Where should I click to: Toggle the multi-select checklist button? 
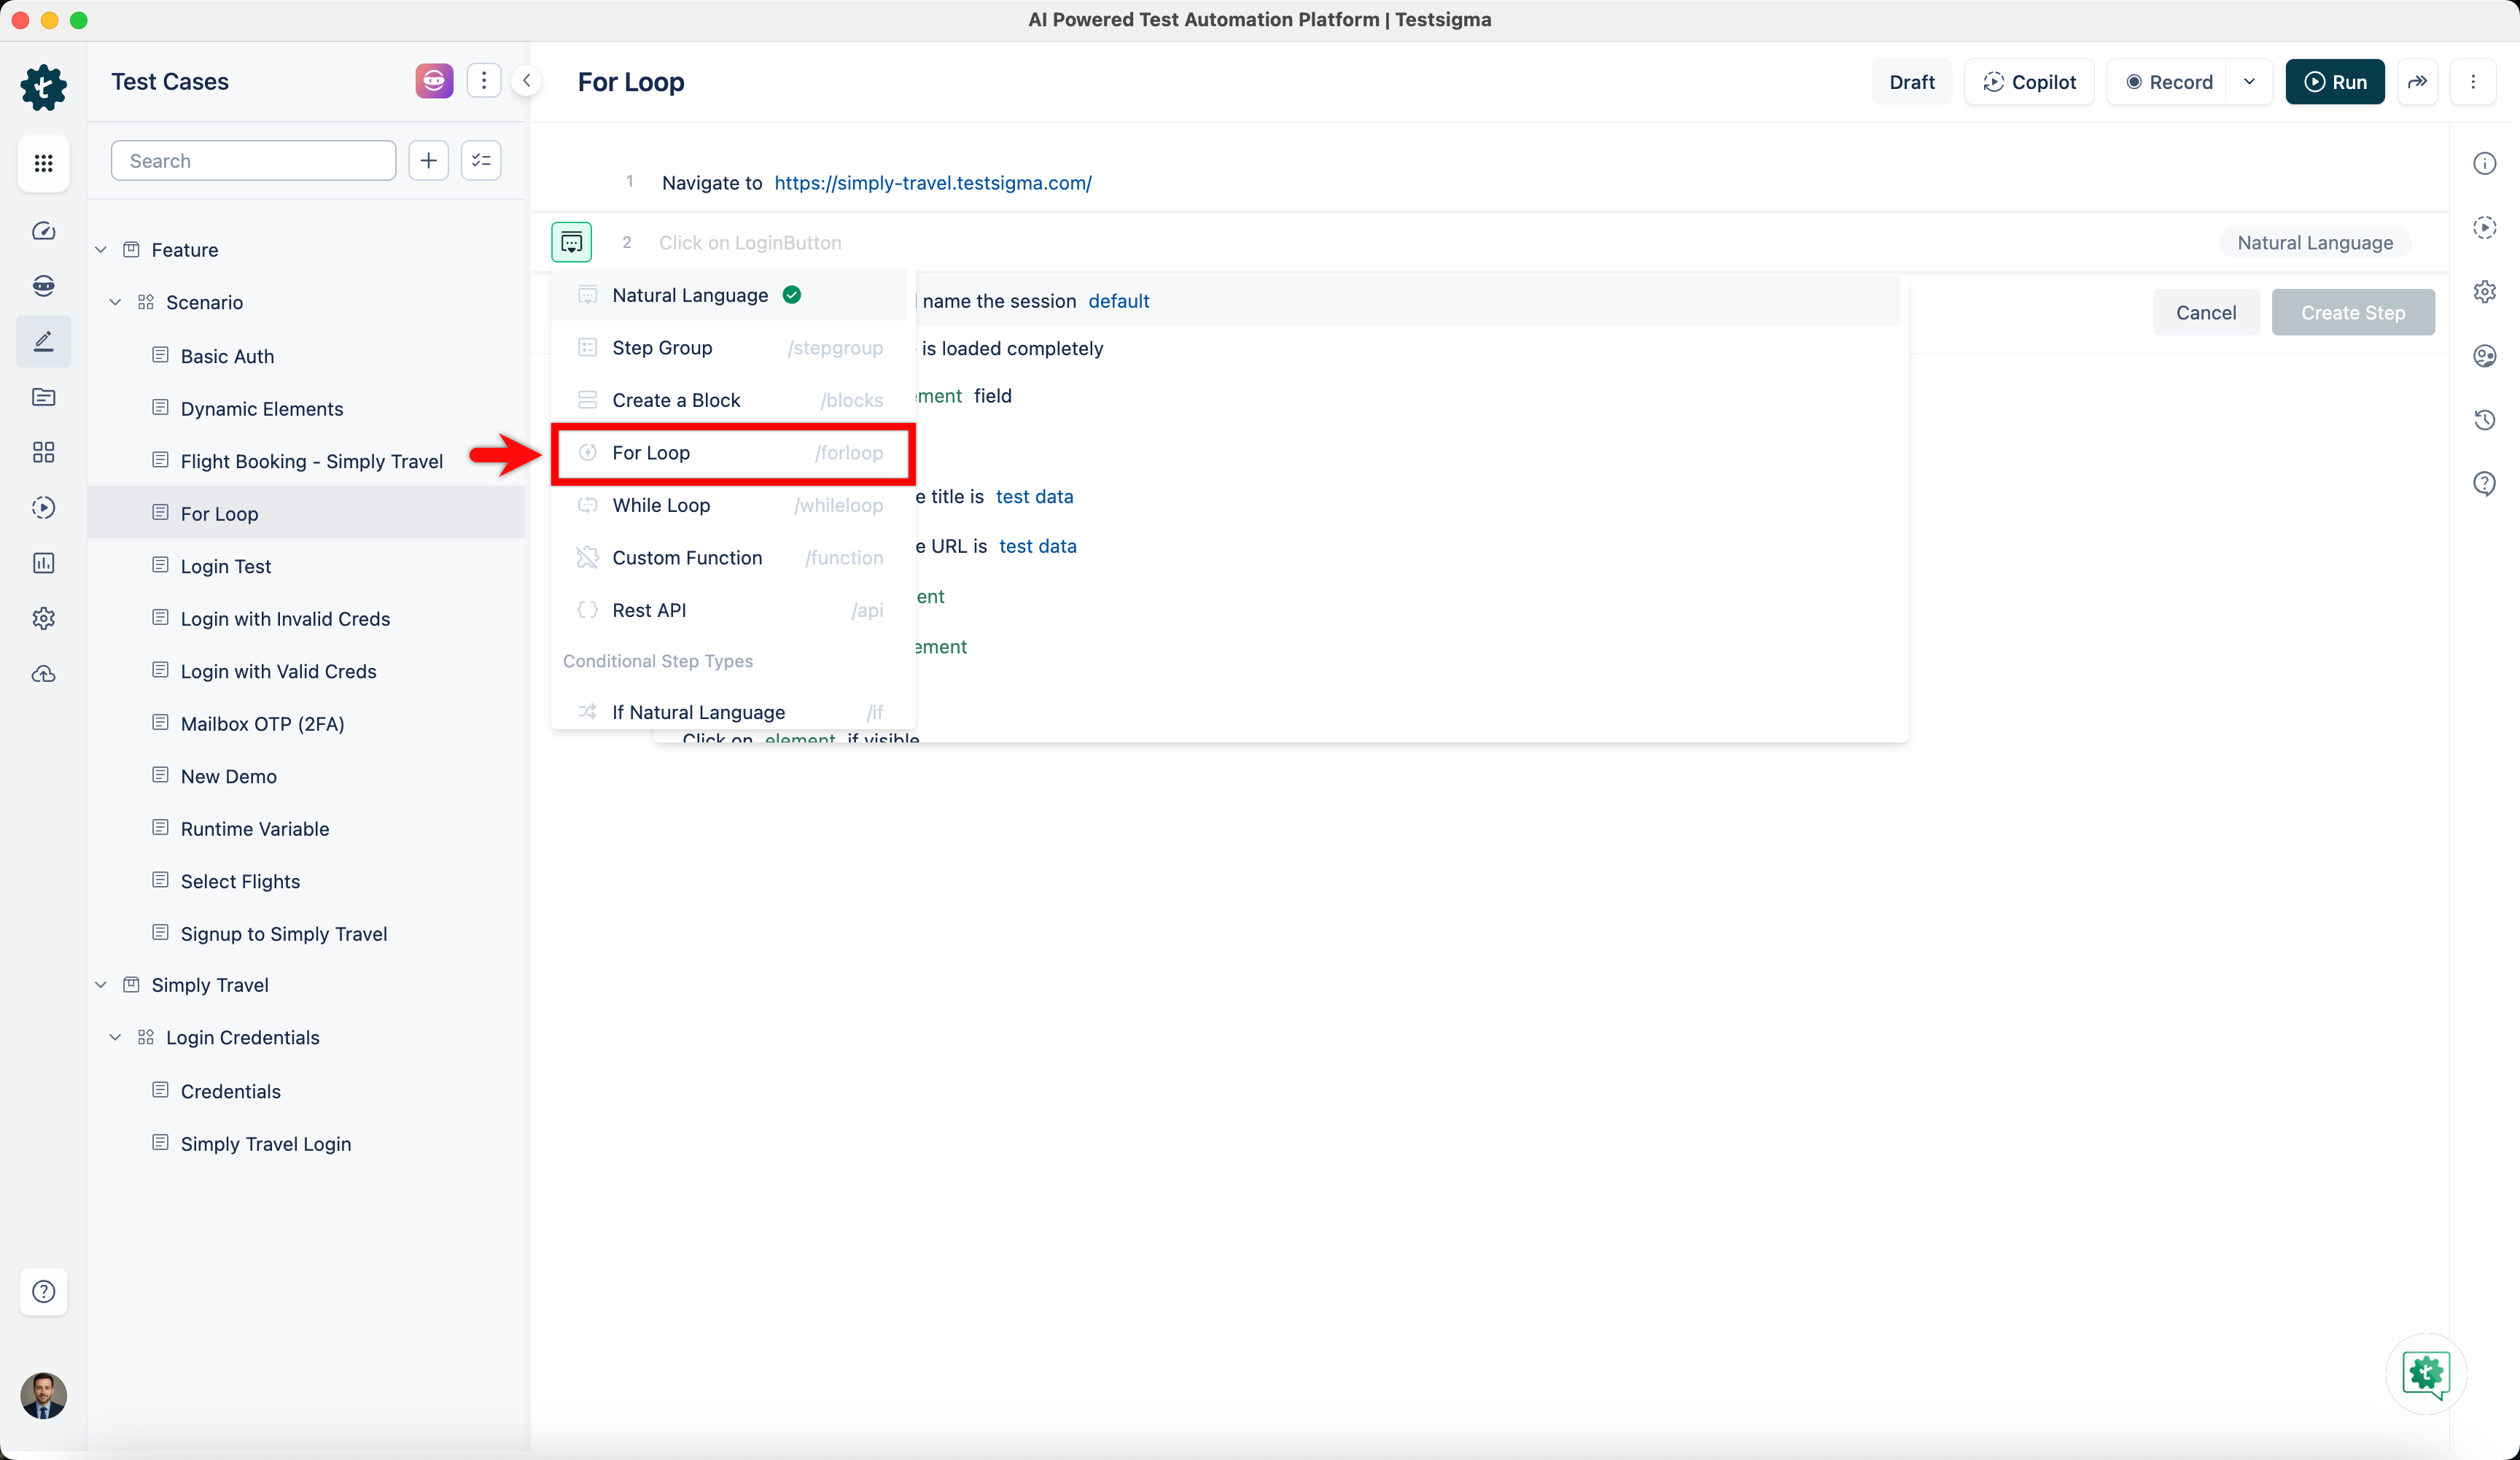tap(481, 160)
